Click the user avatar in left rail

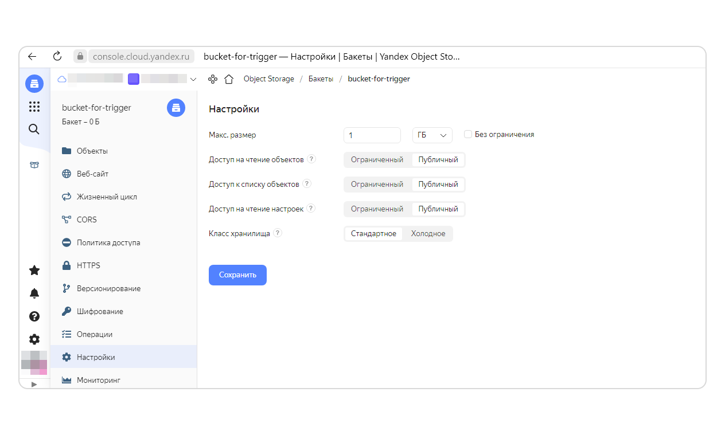click(34, 363)
